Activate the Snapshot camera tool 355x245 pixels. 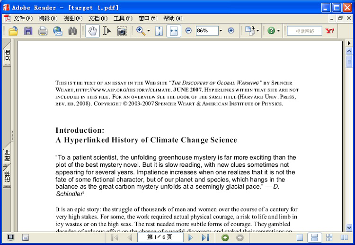pos(122,31)
